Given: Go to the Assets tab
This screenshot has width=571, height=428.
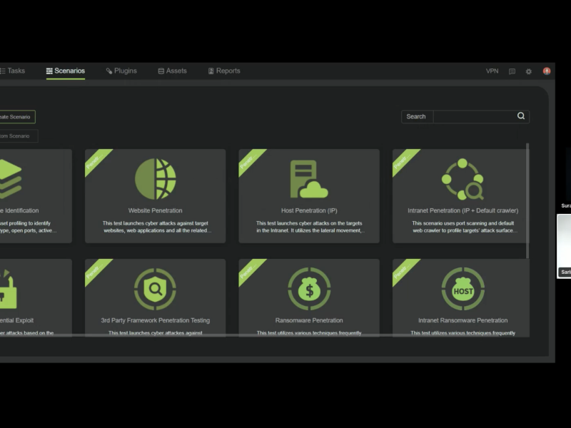Looking at the screenshot, I should [x=171, y=71].
